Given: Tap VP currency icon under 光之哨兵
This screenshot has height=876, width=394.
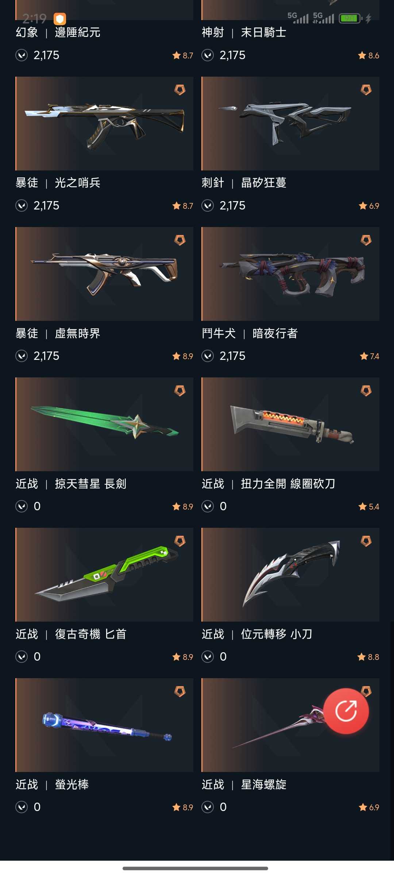Looking at the screenshot, I should click(22, 206).
